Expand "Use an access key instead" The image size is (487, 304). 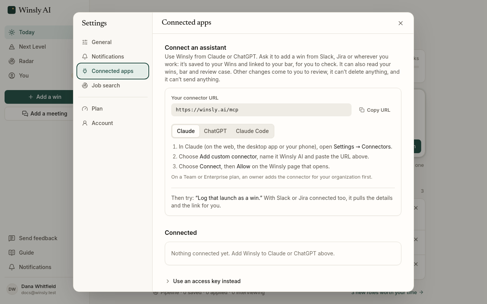tap(203, 281)
